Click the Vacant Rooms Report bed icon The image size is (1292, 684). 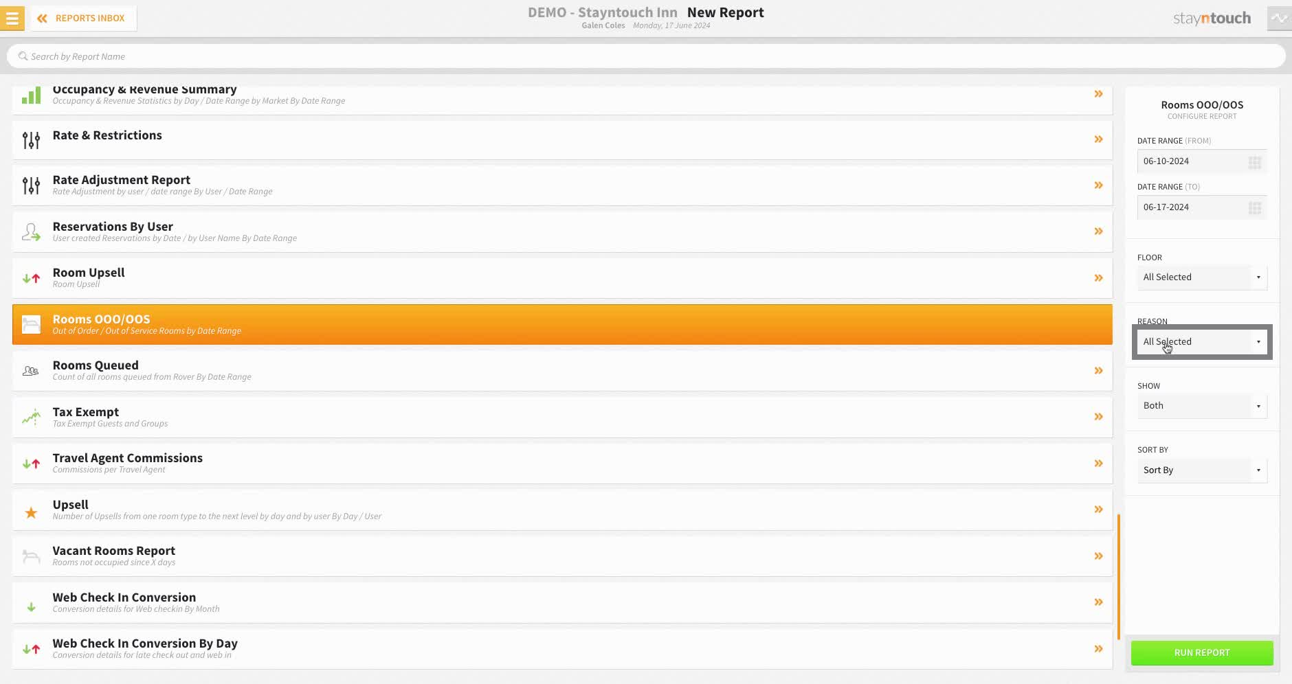[x=31, y=556]
